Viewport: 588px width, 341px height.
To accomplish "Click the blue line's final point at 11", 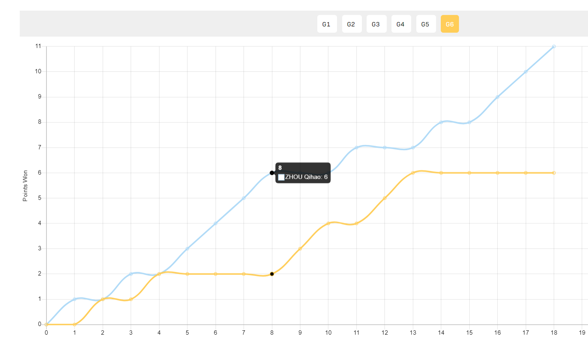I will [554, 46].
